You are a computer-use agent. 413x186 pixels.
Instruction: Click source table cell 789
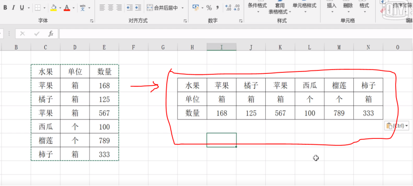pos(104,141)
